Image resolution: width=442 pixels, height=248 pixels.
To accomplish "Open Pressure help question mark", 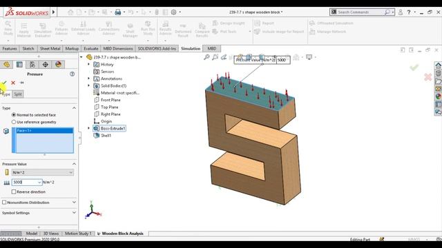I will click(72, 74).
